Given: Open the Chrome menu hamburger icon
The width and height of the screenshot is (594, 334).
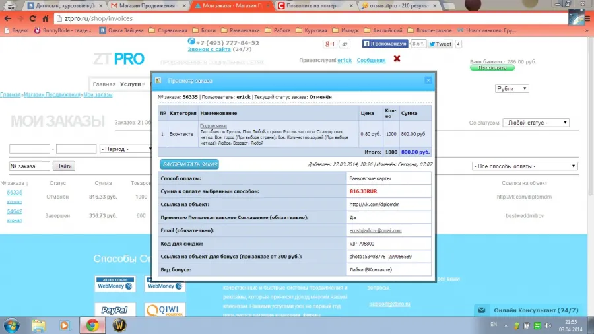Looking at the screenshot, I should pos(587,18).
